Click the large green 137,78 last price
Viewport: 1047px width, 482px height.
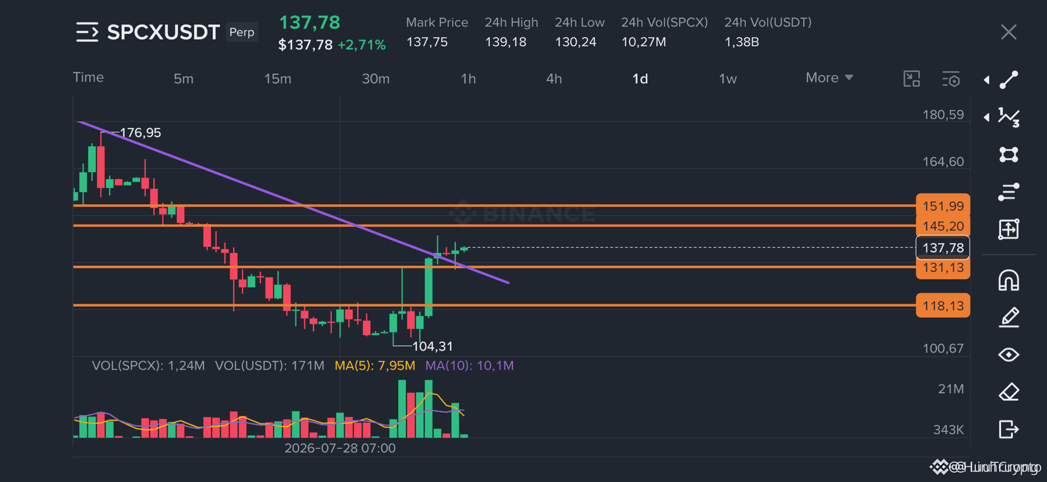[x=310, y=23]
